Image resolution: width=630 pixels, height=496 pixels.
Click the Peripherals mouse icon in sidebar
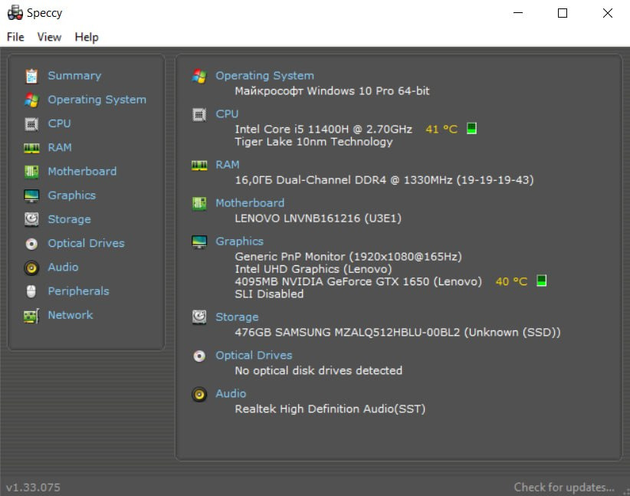pos(31,291)
